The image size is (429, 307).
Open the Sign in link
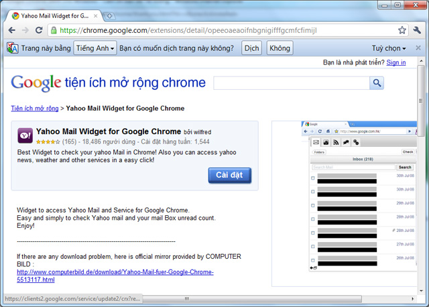pos(395,62)
